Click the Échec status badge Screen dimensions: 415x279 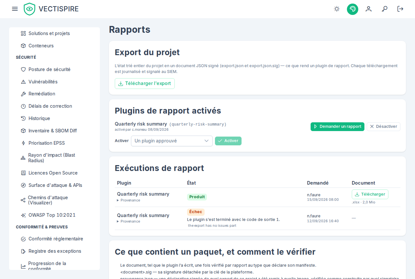pyautogui.click(x=196, y=212)
